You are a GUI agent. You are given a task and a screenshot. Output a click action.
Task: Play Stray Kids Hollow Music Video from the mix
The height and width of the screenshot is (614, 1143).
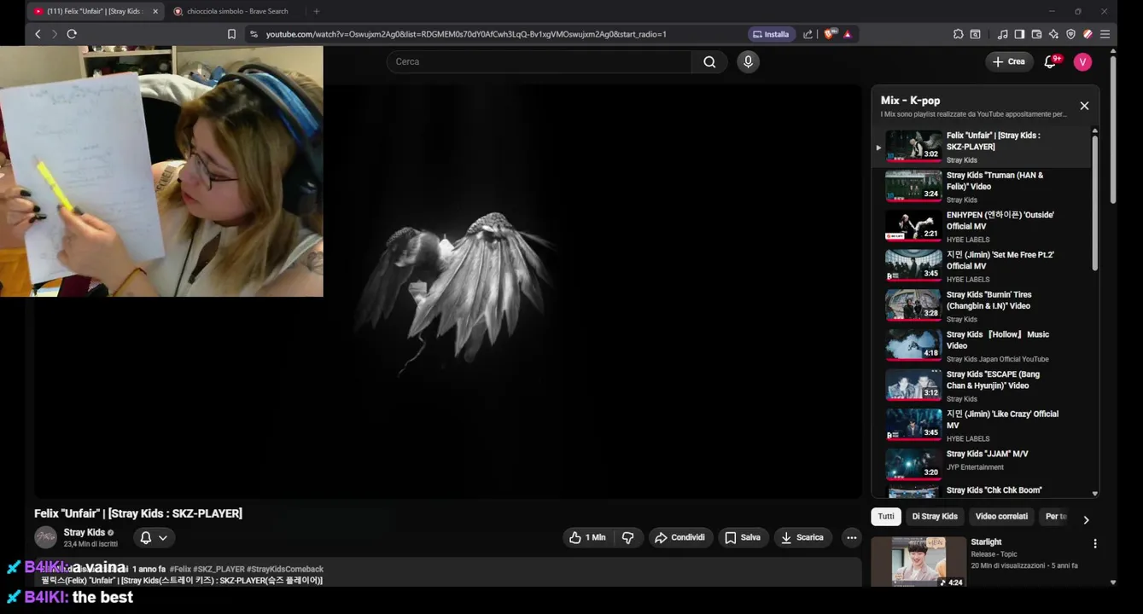point(982,345)
